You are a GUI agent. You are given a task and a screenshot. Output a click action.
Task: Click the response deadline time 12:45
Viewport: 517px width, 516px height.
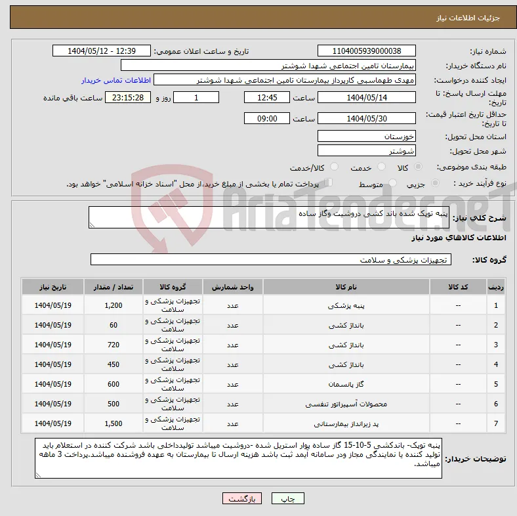[x=267, y=97]
